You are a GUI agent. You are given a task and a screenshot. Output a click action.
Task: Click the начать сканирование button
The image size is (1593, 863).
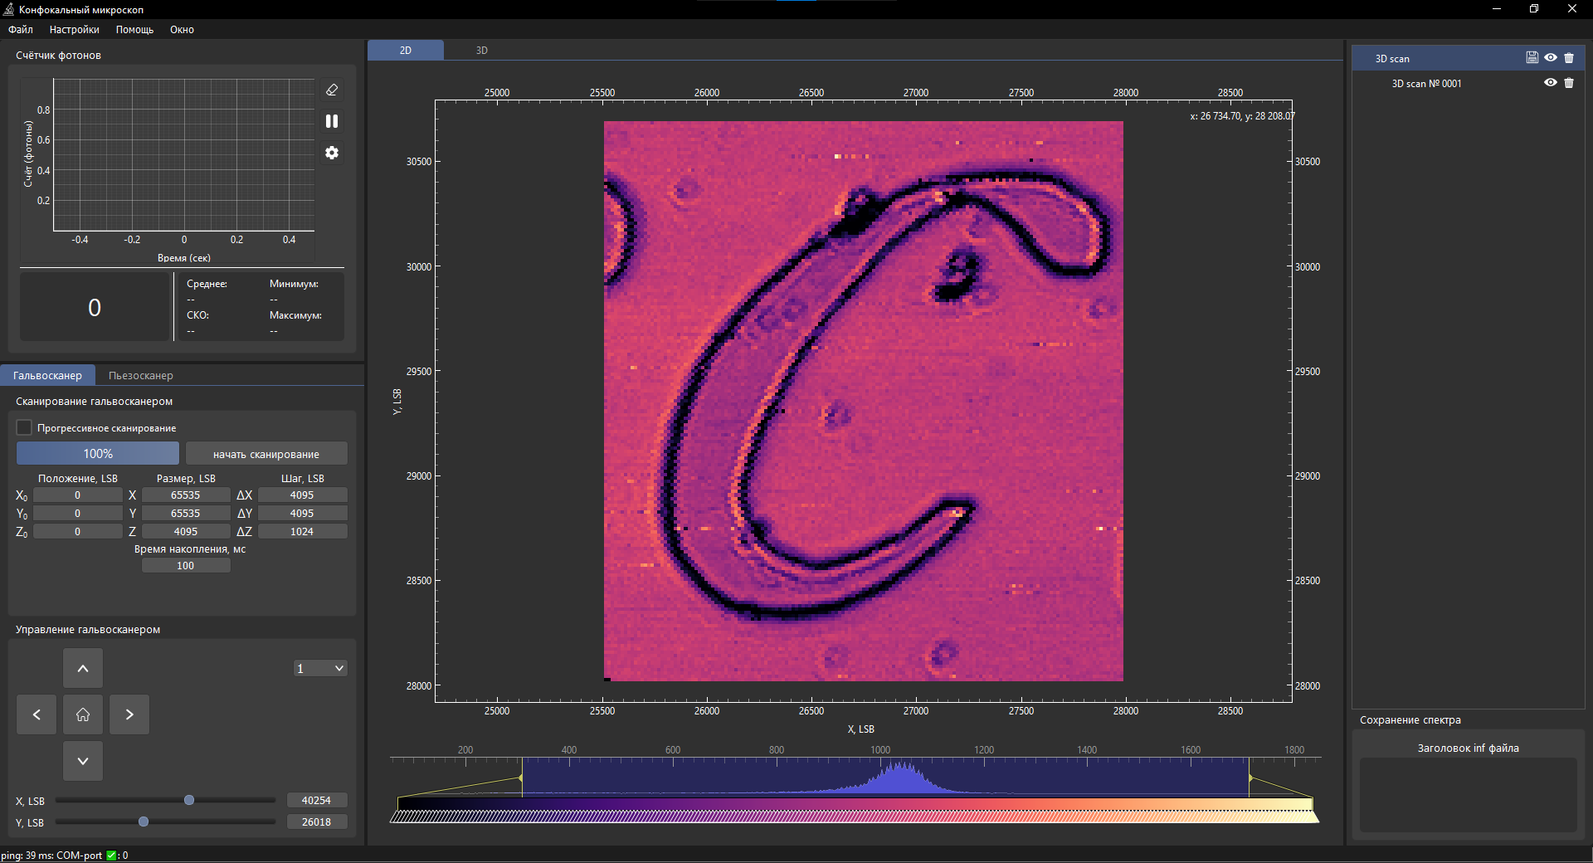(x=266, y=454)
